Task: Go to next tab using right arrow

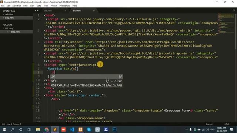Action: coord(38,10)
